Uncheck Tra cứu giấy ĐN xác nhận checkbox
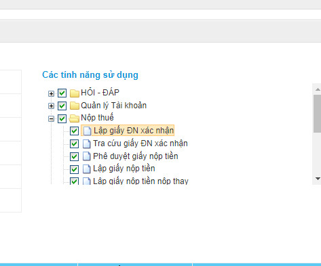 coord(74,143)
